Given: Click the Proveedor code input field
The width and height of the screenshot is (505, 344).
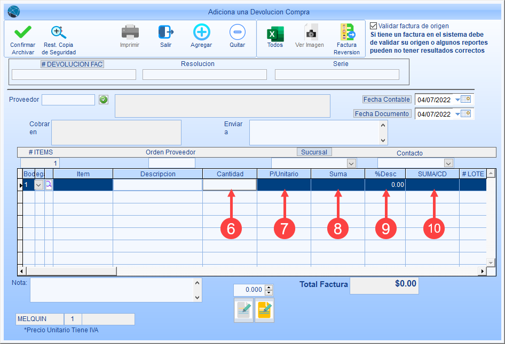Looking at the screenshot, I should [x=68, y=100].
